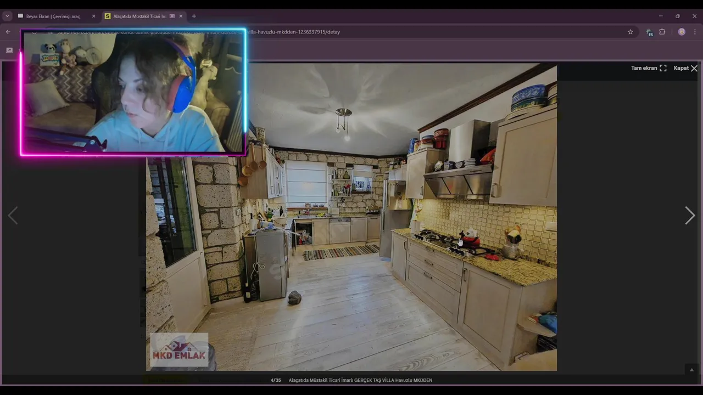Close the Alaçatıda Müstakil Ticari tab
The height and width of the screenshot is (395, 703).
pyautogui.click(x=181, y=16)
